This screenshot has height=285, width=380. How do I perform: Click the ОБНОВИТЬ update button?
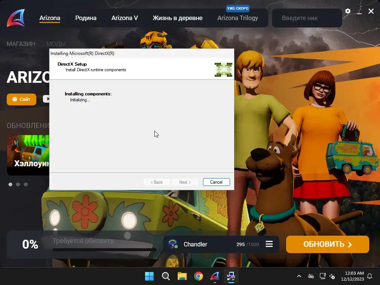pyautogui.click(x=327, y=244)
